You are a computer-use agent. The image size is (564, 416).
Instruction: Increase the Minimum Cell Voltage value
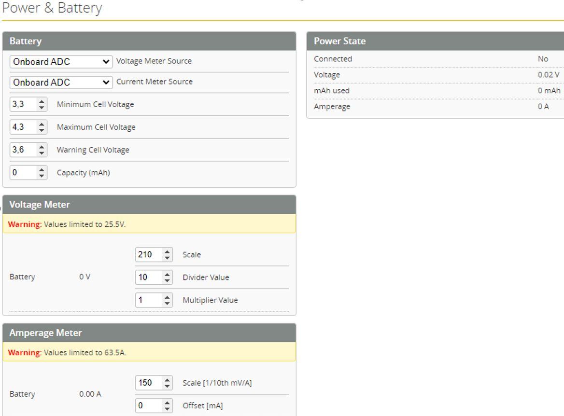[42, 102]
